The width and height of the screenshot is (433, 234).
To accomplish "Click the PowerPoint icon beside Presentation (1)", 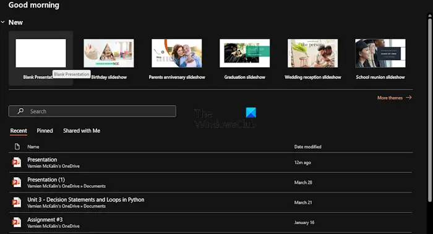I will click(17, 183).
